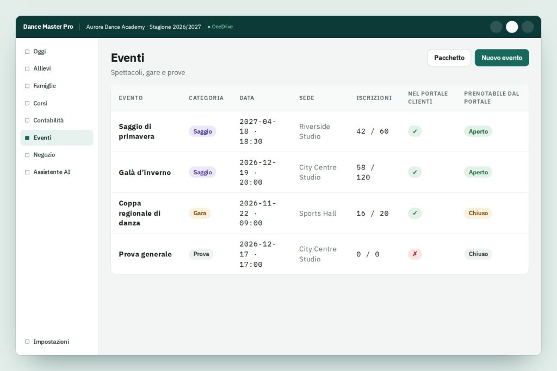Click the square icon beside Allievi

coord(27,69)
